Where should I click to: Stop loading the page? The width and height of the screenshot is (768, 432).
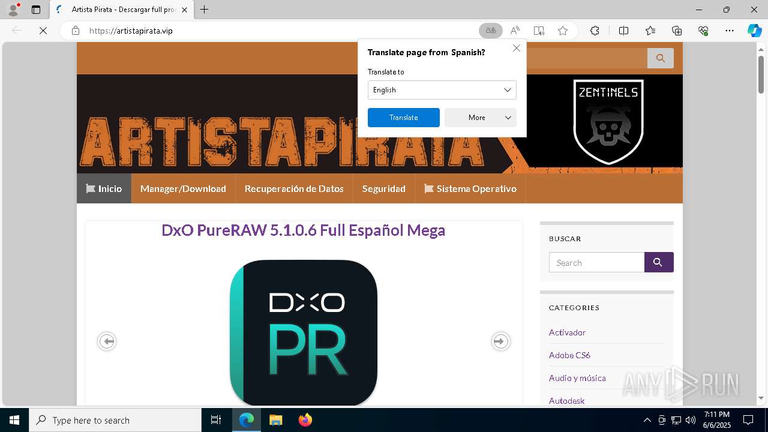pyautogui.click(x=43, y=31)
